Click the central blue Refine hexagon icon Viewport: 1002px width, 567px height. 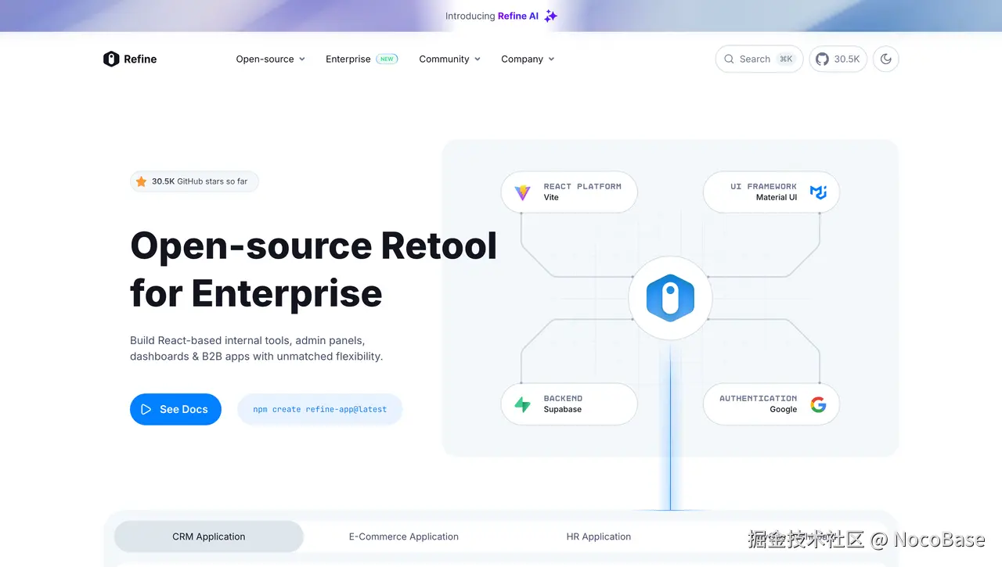(x=670, y=298)
